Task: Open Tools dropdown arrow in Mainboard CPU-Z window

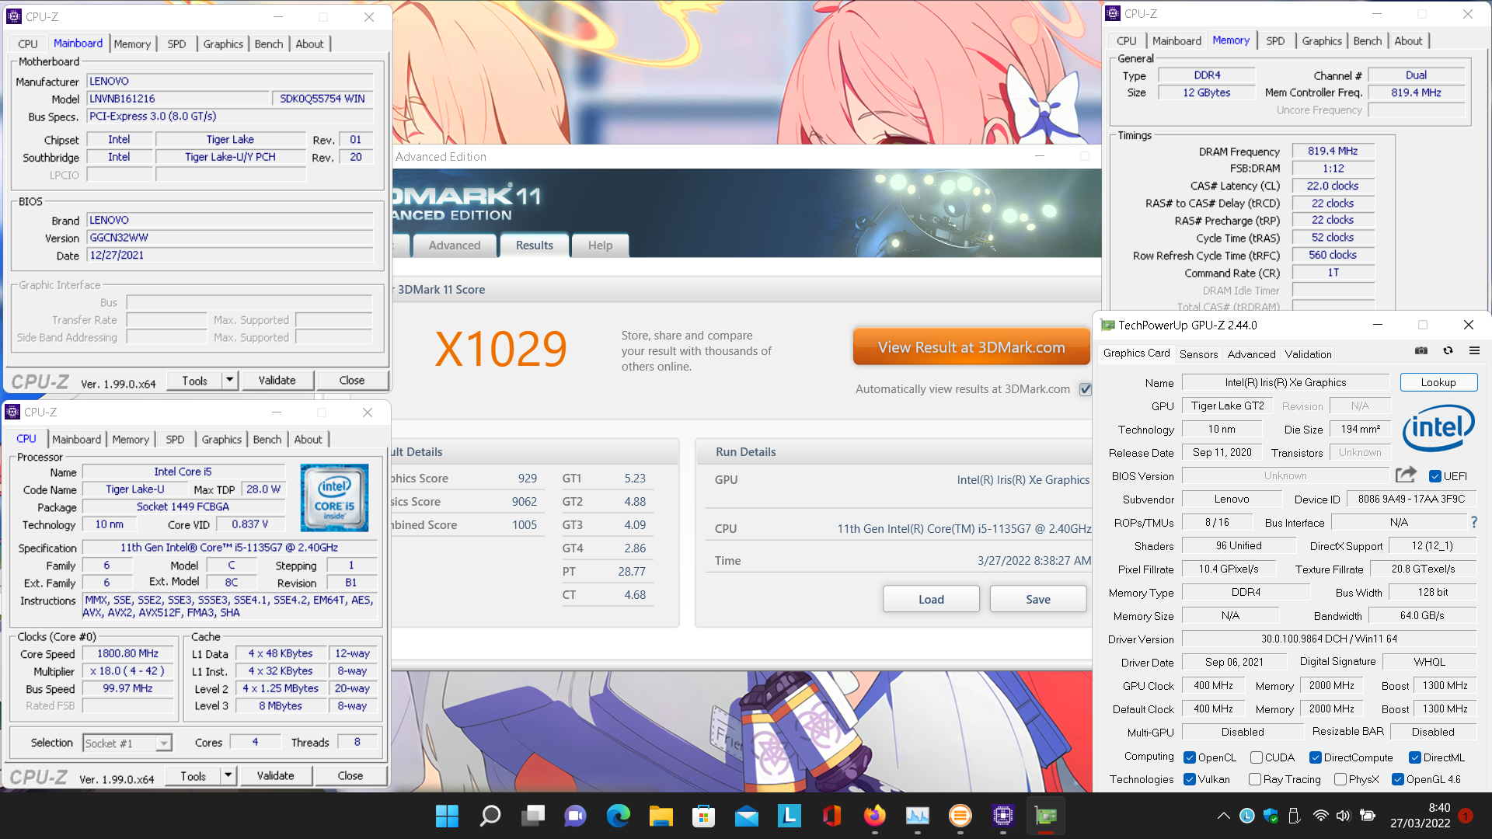Action: pyautogui.click(x=229, y=380)
